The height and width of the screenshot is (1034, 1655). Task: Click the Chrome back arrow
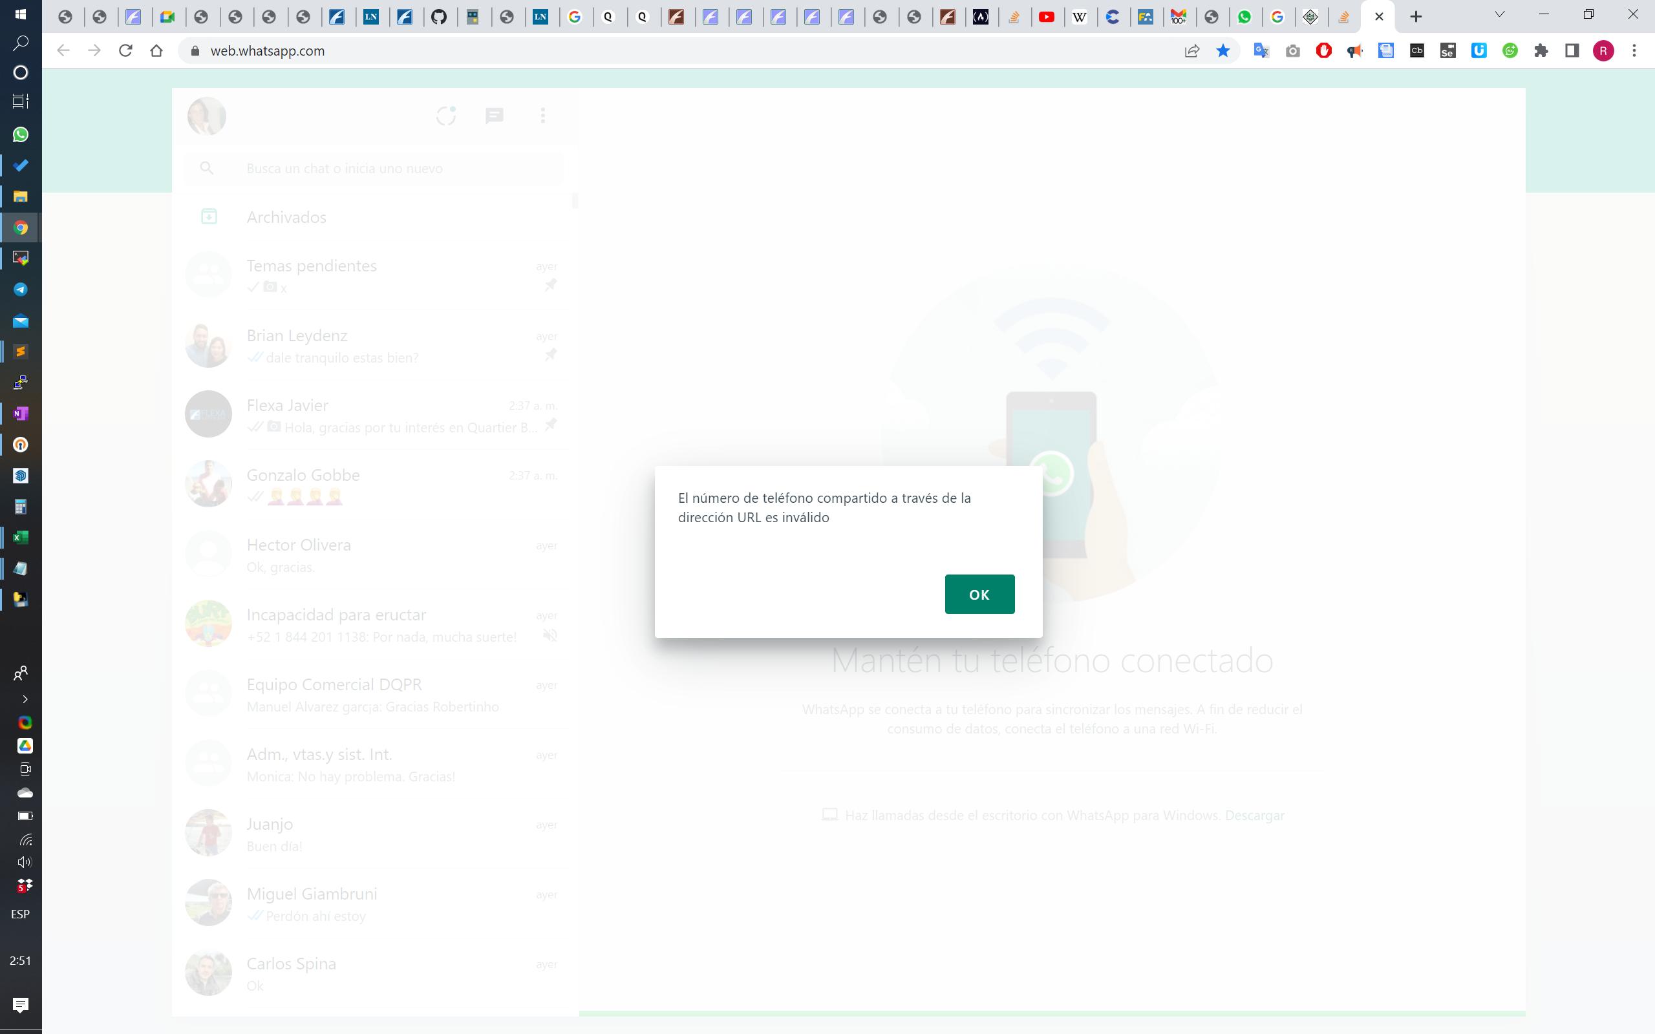tap(63, 50)
